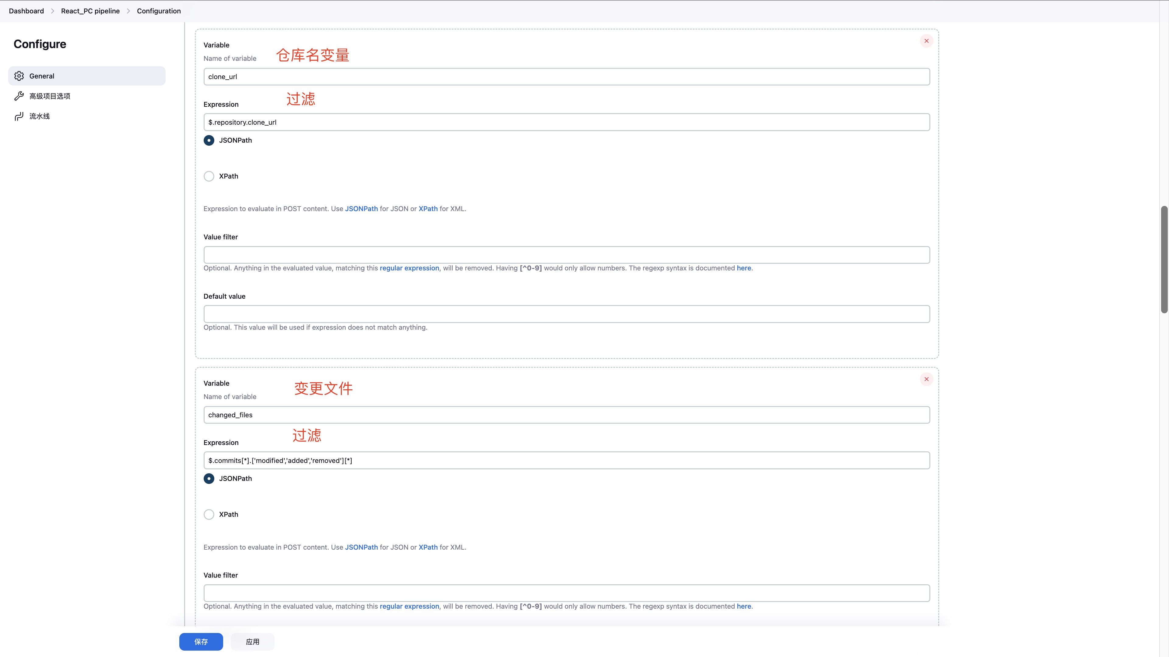Click the Configuration breadcrumb
The image size is (1169, 657).
[x=159, y=11]
